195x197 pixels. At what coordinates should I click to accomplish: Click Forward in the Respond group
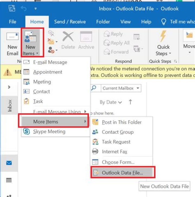[x=116, y=52]
